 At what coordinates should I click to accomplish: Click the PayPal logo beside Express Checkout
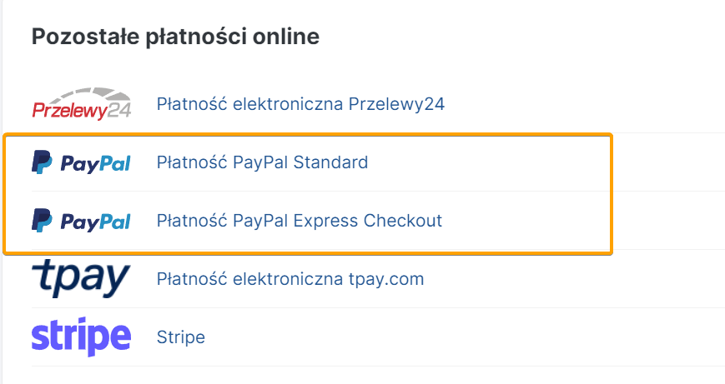(x=81, y=221)
